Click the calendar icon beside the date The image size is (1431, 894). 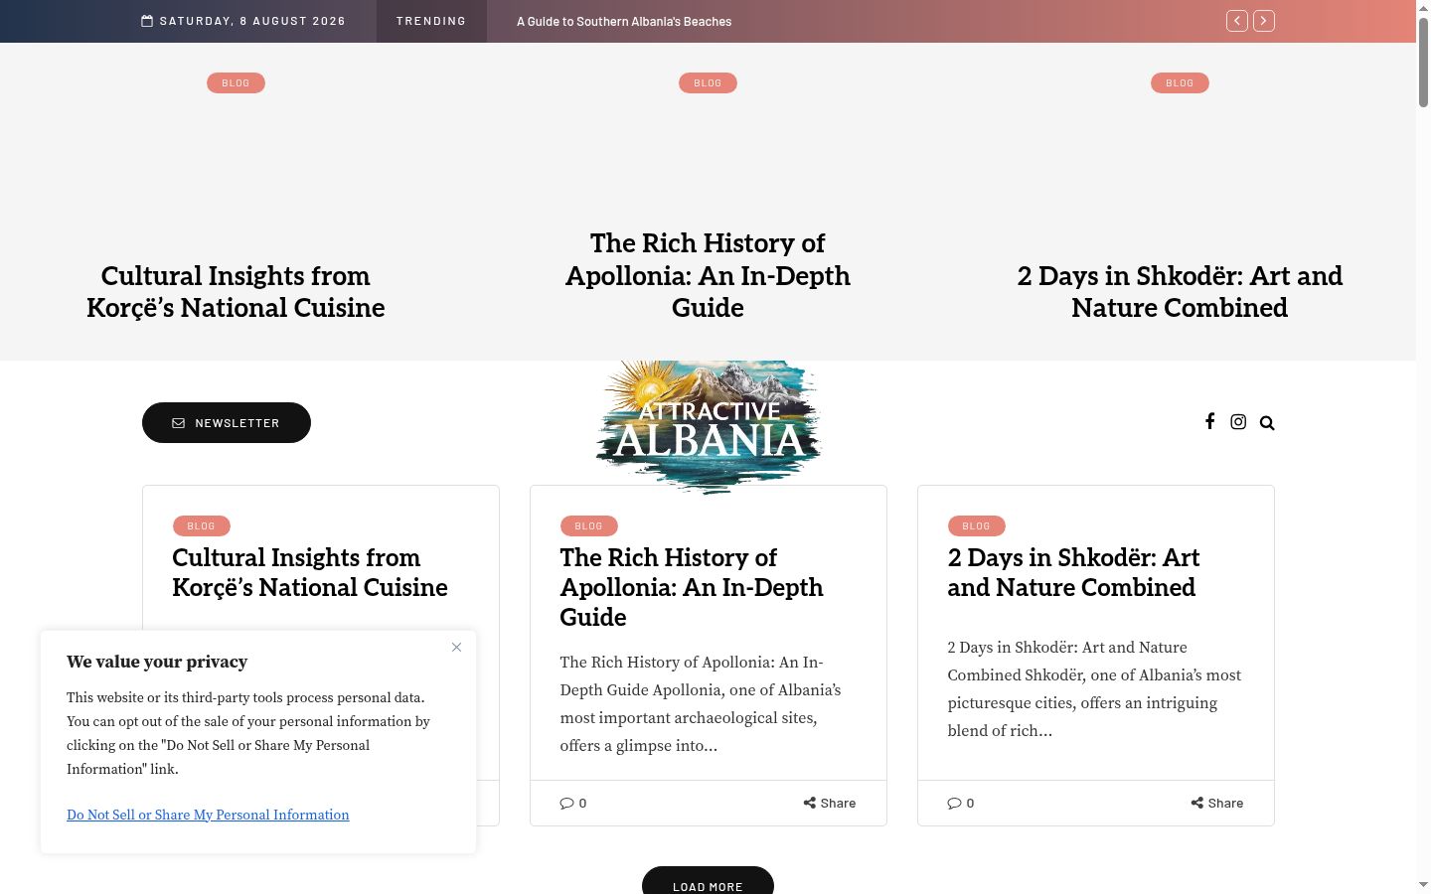(147, 21)
